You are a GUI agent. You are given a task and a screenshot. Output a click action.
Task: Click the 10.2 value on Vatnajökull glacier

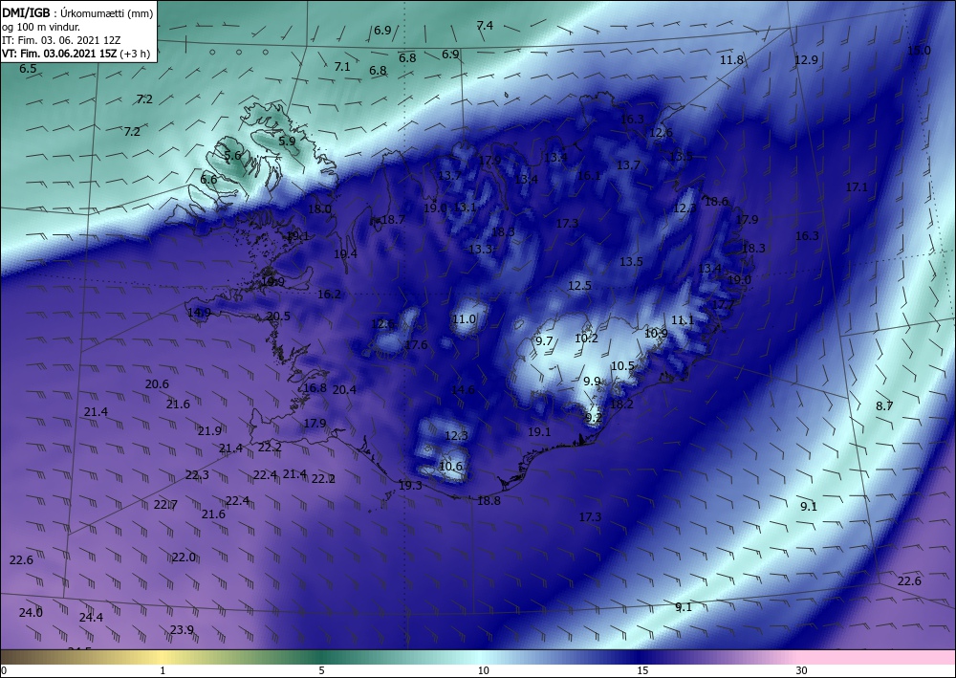[587, 338]
